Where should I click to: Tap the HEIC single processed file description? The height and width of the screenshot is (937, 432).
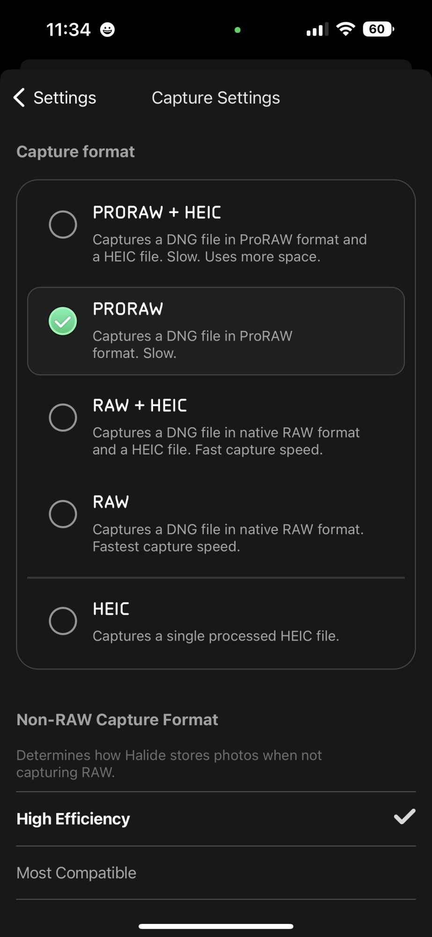(x=216, y=636)
